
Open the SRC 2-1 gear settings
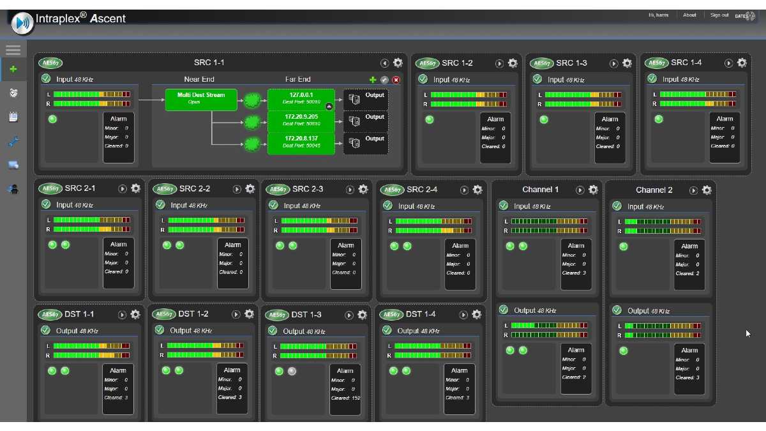(x=135, y=188)
